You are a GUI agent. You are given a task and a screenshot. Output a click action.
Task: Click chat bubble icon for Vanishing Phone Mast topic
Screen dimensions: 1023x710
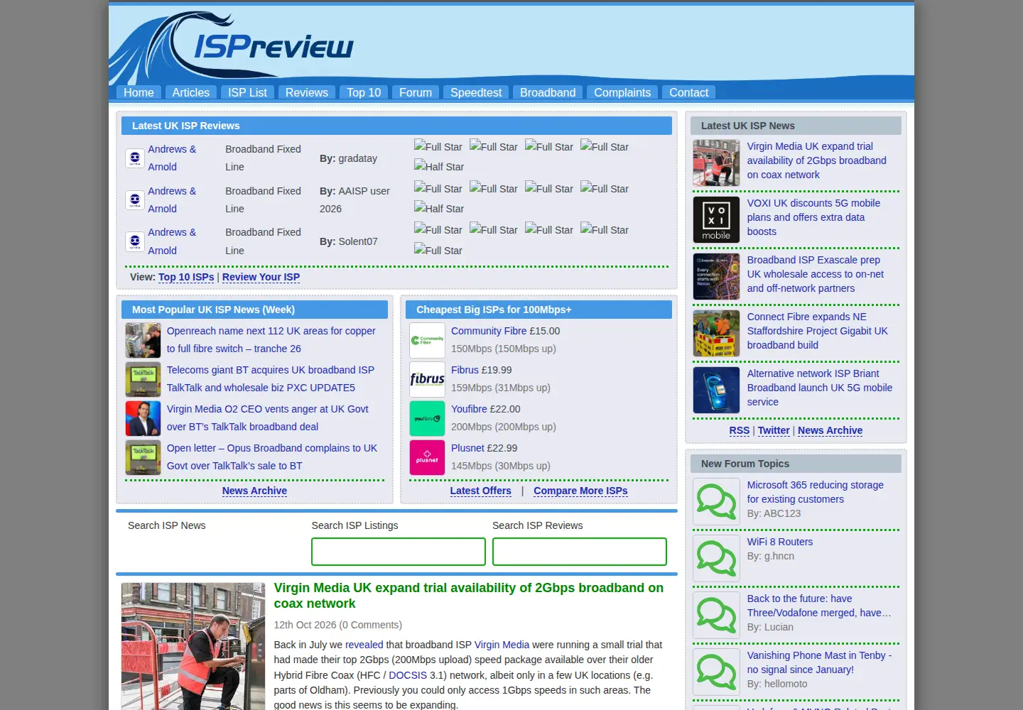[716, 672]
